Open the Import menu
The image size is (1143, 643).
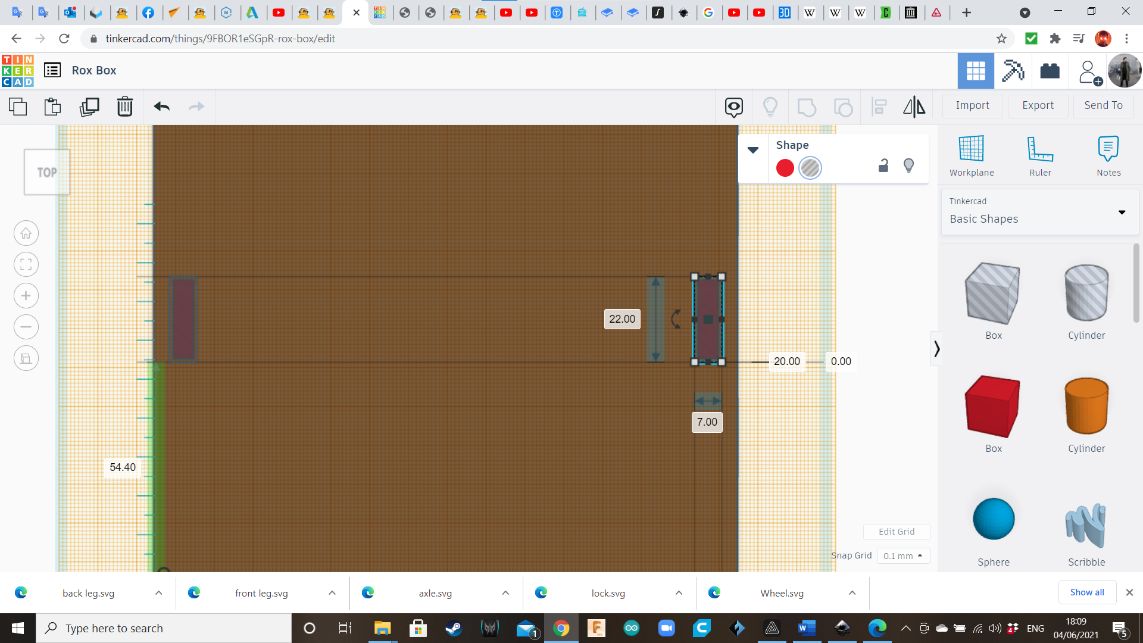click(972, 105)
